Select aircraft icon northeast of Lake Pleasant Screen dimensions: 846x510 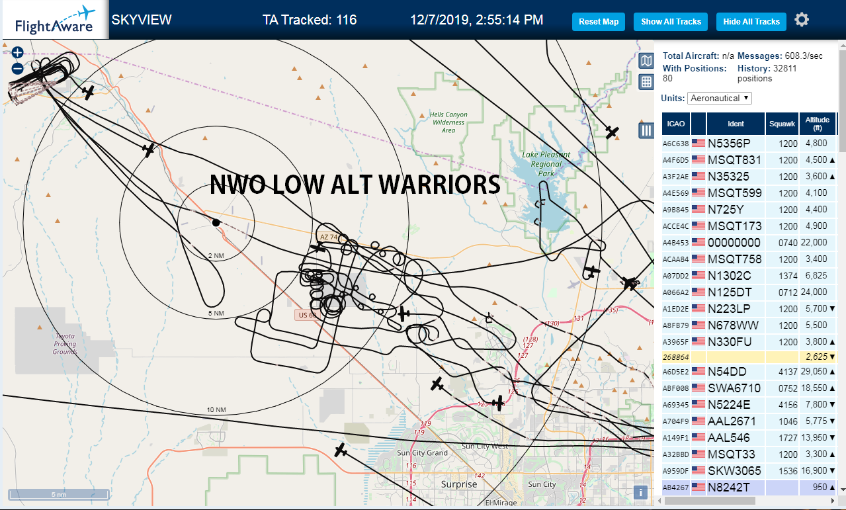click(613, 132)
